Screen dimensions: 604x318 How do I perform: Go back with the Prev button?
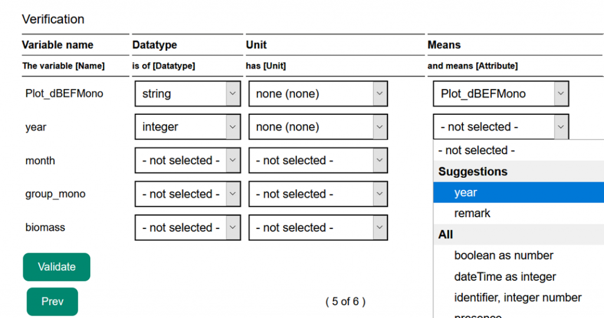click(52, 302)
